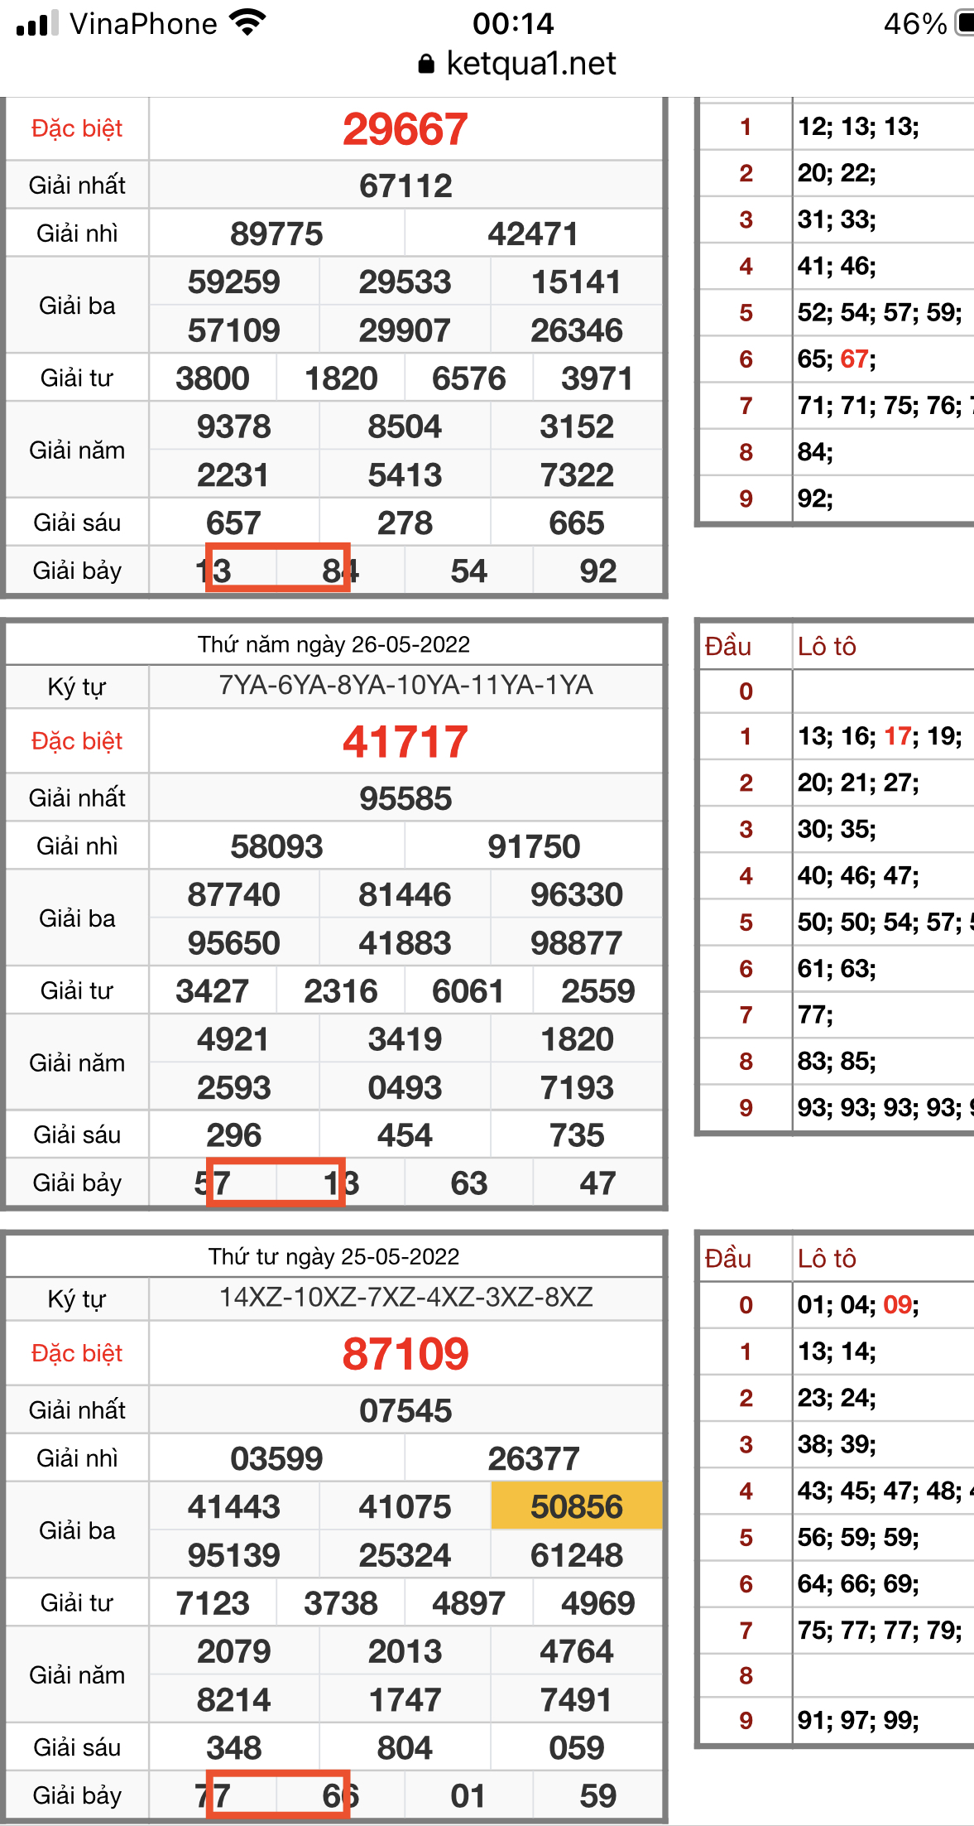This screenshot has height=1826, width=974.
Task: Tap the padlock icon beside ketqua1.net
Action: click(426, 65)
